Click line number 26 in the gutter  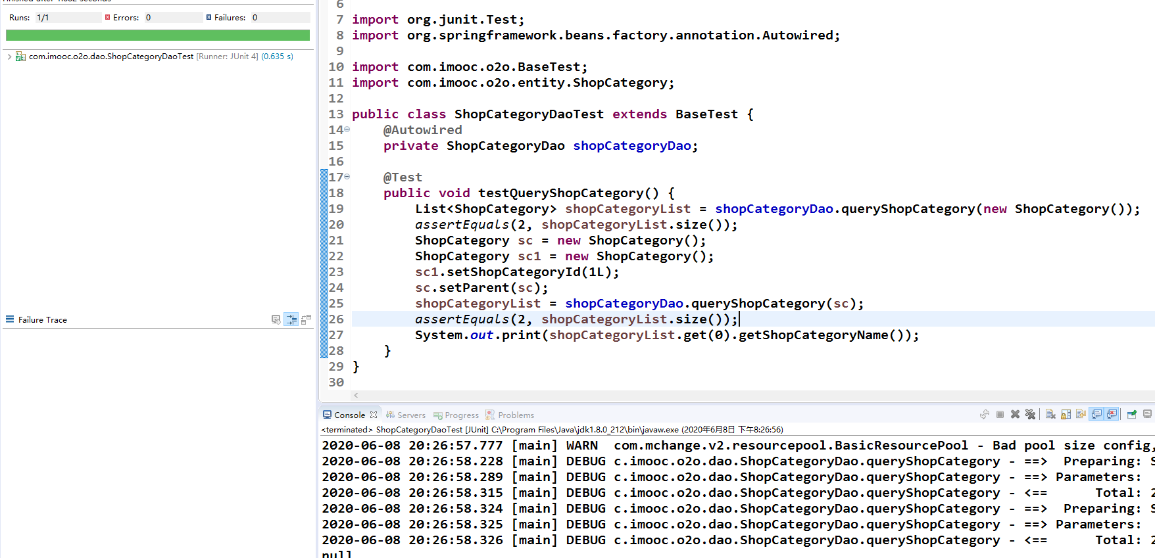point(336,319)
